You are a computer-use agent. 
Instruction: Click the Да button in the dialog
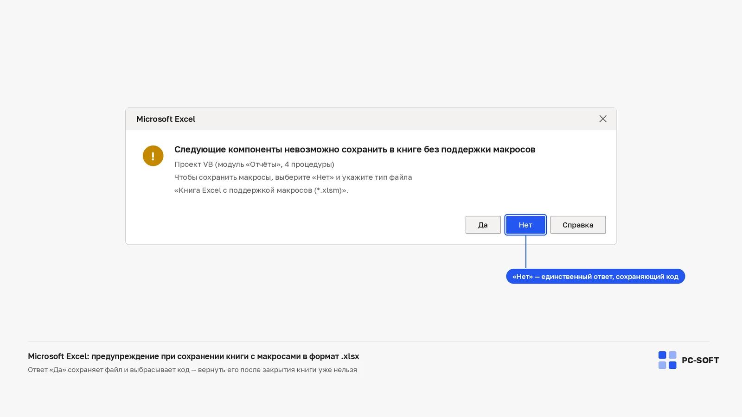pos(483,225)
